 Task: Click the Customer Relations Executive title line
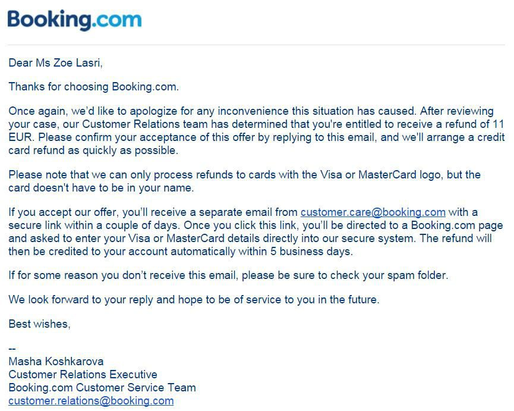click(83, 375)
